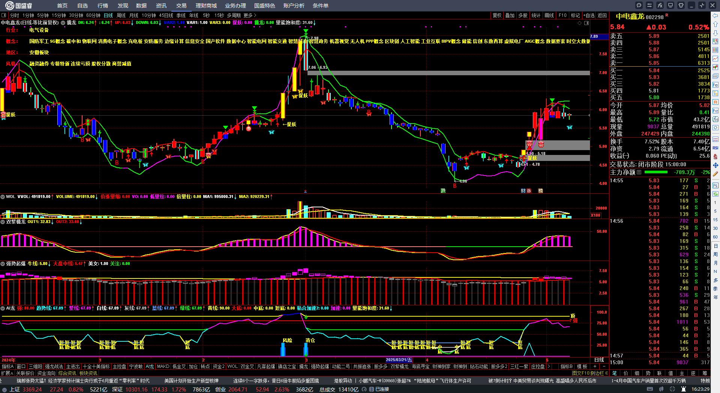This screenshot has width=720, height=393.
Task: Toggle main chart indicator circle beside 擒龙
Action: tap(63, 23)
